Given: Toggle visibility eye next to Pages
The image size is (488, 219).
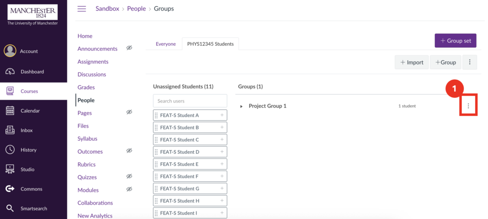Looking at the screenshot, I should tap(129, 112).
